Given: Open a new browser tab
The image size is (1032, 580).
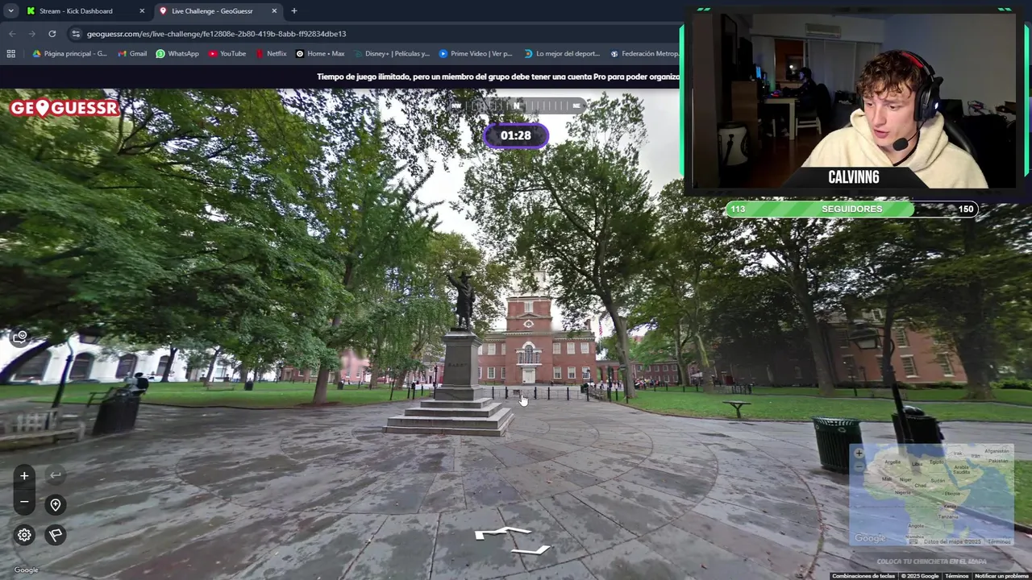Looking at the screenshot, I should [x=293, y=11].
